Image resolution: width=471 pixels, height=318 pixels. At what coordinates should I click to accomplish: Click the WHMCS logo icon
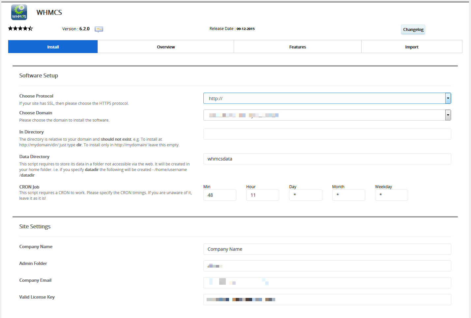pyautogui.click(x=19, y=13)
